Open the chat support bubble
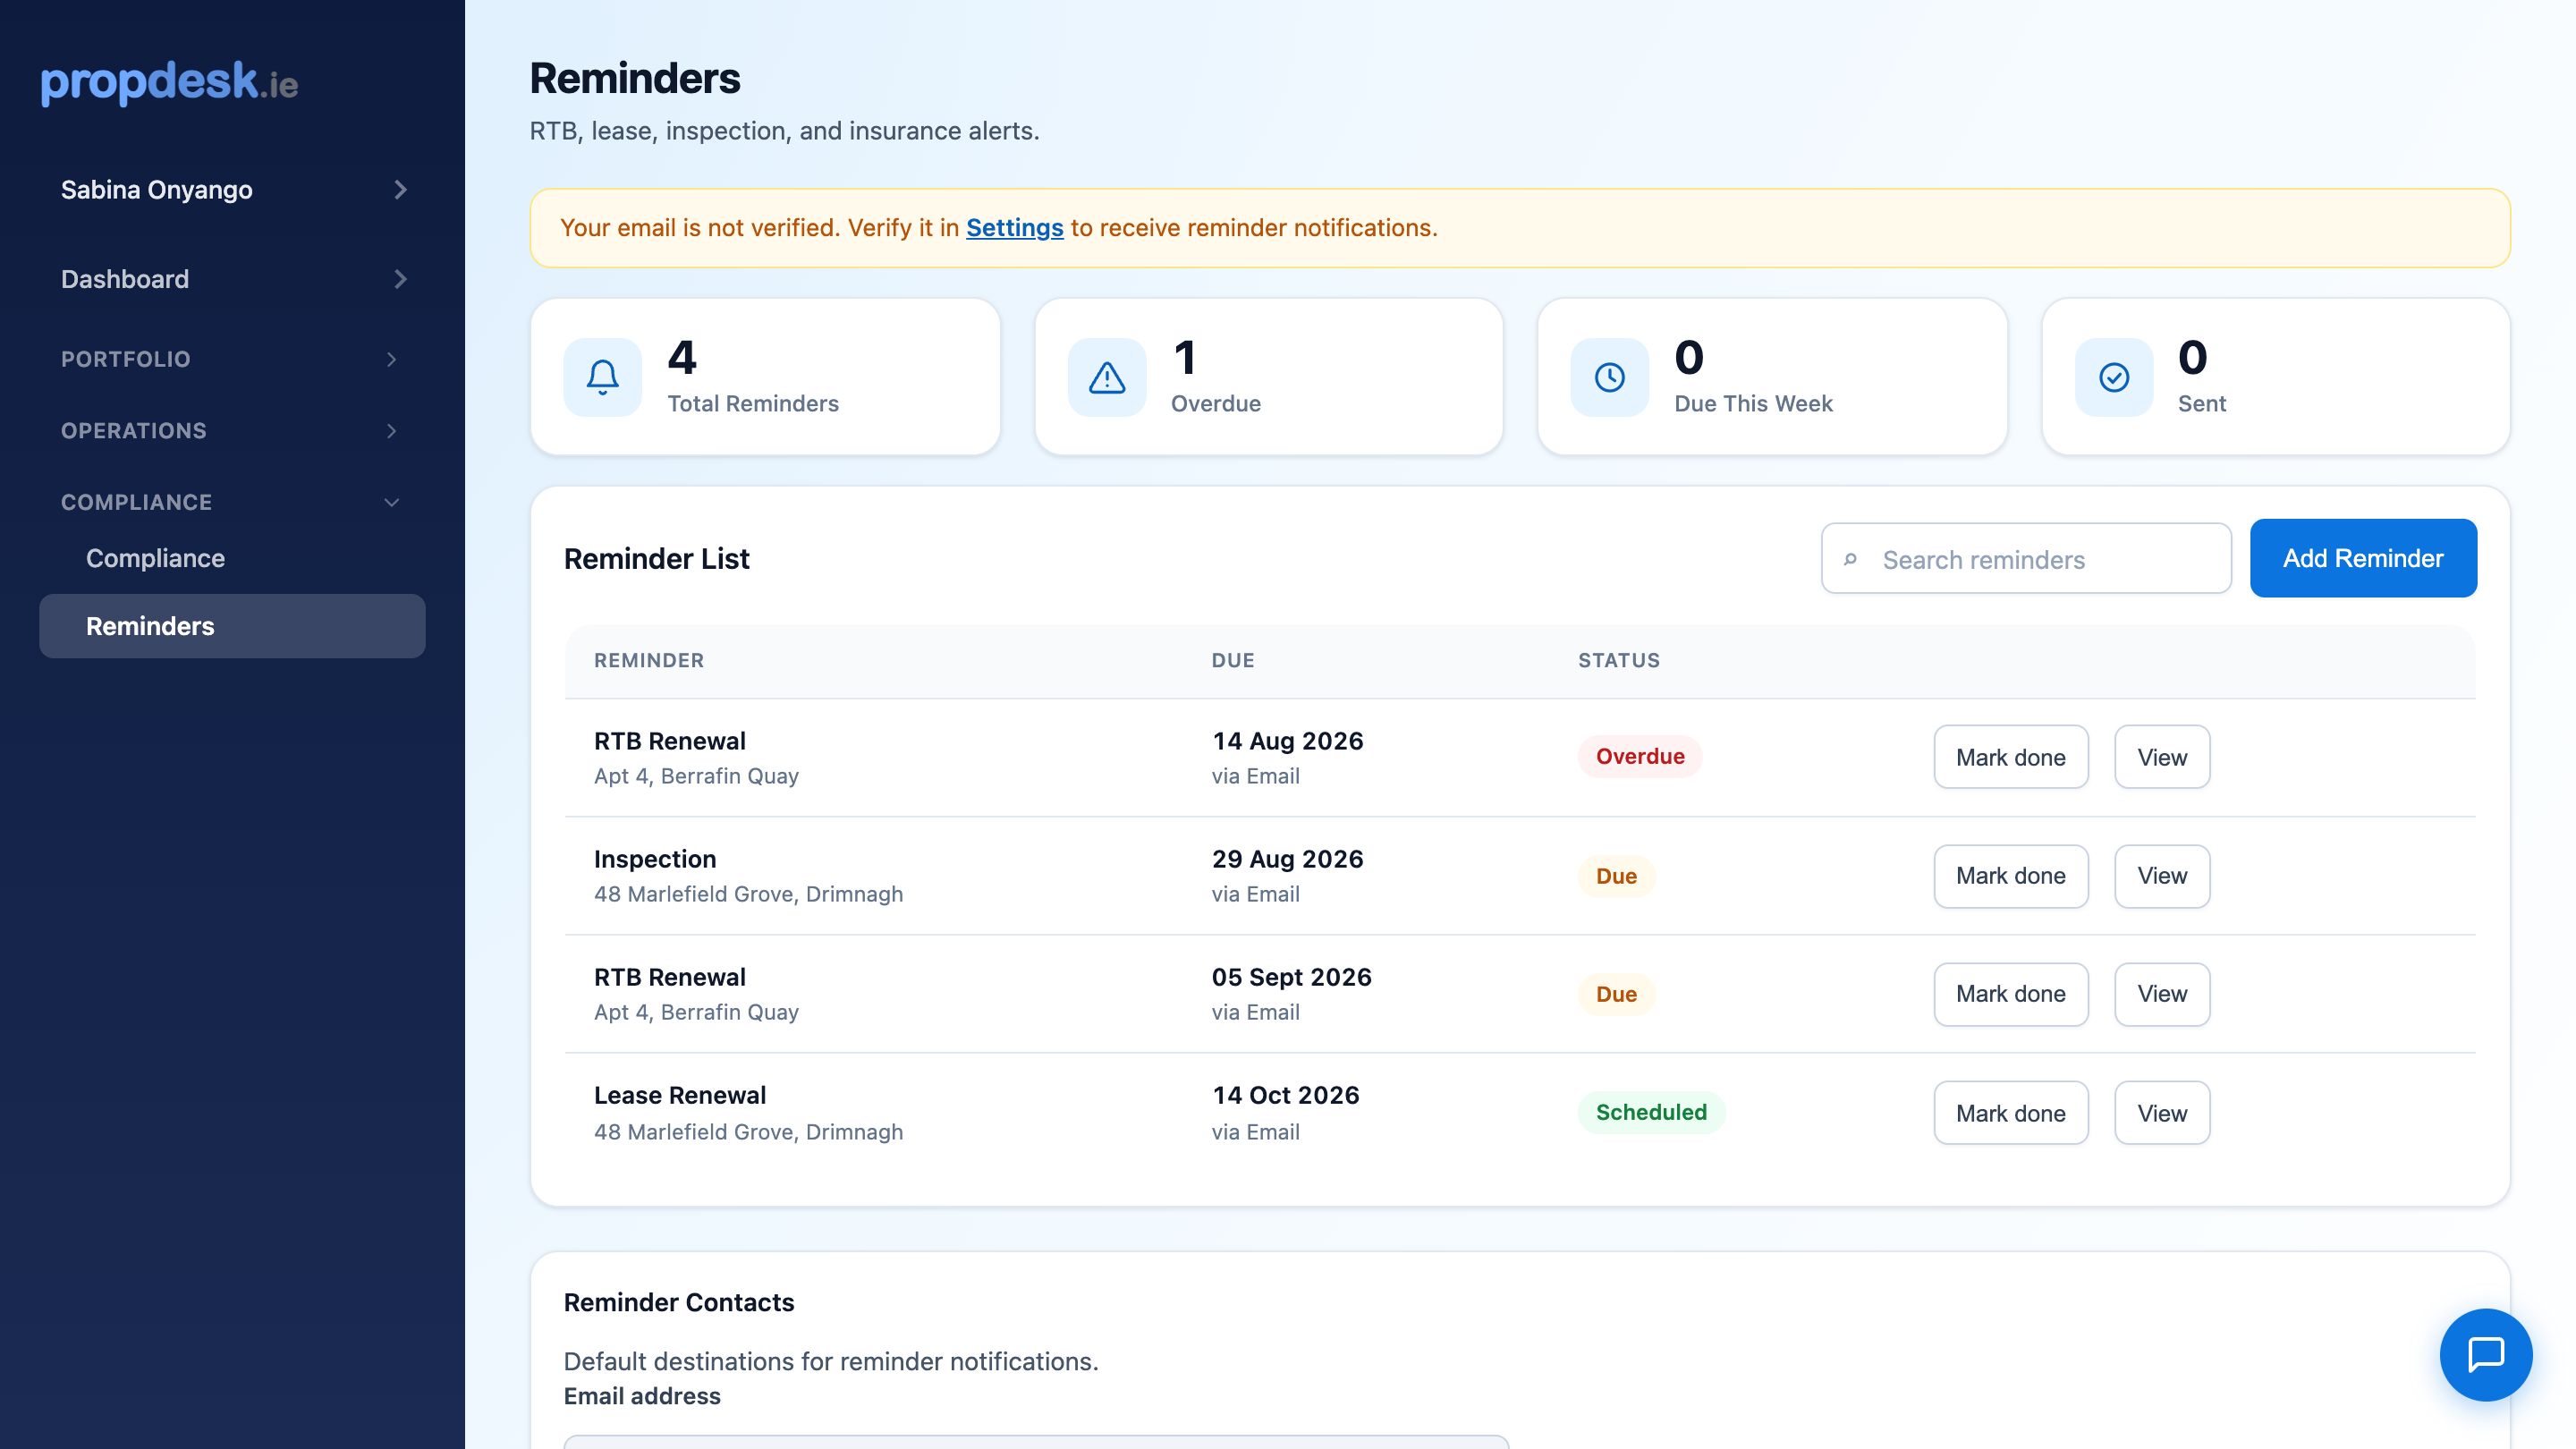Viewport: 2576px width, 1449px height. [2486, 1355]
